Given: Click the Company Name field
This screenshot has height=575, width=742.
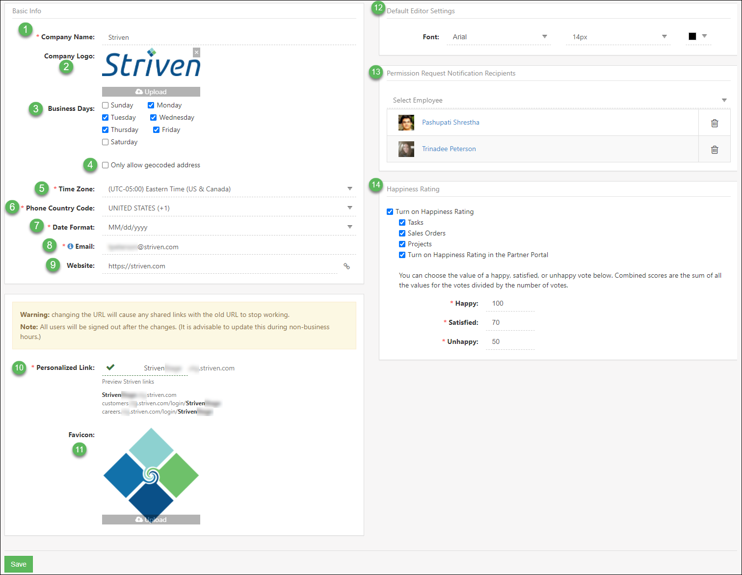Looking at the screenshot, I should (x=229, y=37).
